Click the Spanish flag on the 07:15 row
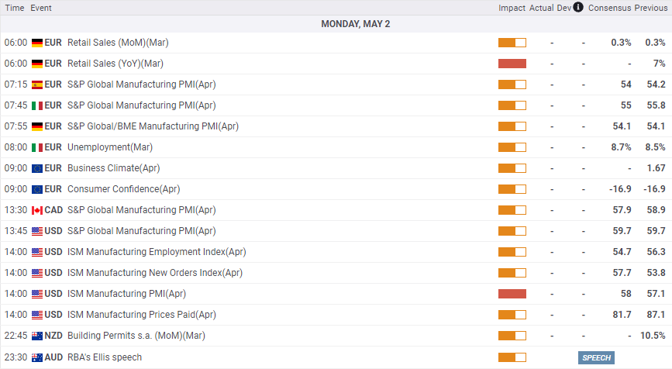Image resolution: width=672 pixels, height=369 pixels. (36, 84)
